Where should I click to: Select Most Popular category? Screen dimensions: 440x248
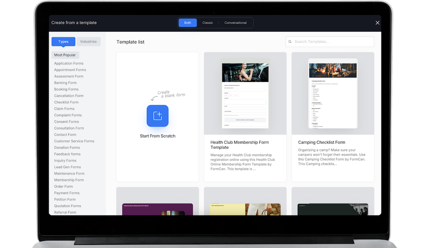(x=65, y=55)
